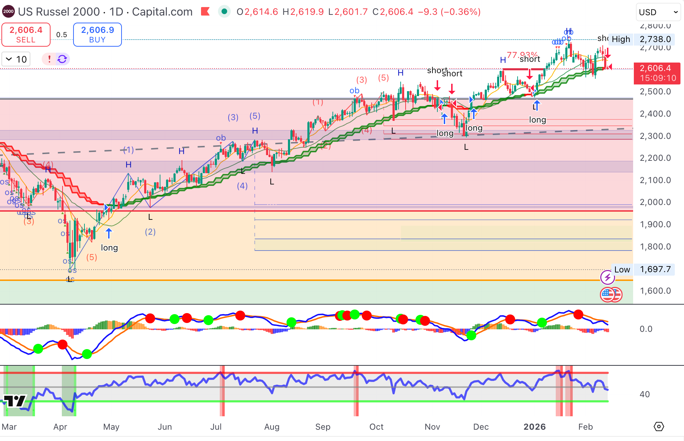Click the US Russel 2000 title

(x=59, y=12)
